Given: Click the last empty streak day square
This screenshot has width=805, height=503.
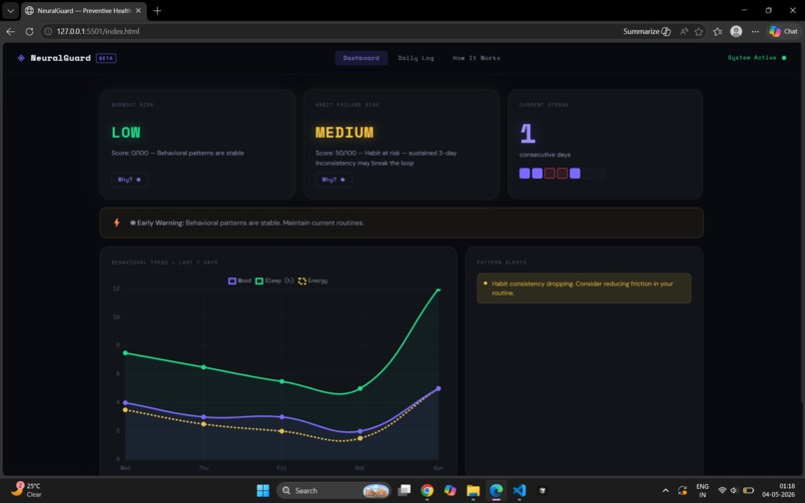Looking at the screenshot, I should [600, 174].
